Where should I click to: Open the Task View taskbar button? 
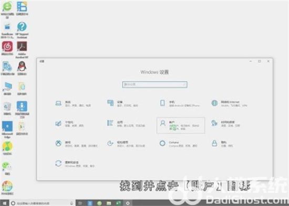pos(80,203)
